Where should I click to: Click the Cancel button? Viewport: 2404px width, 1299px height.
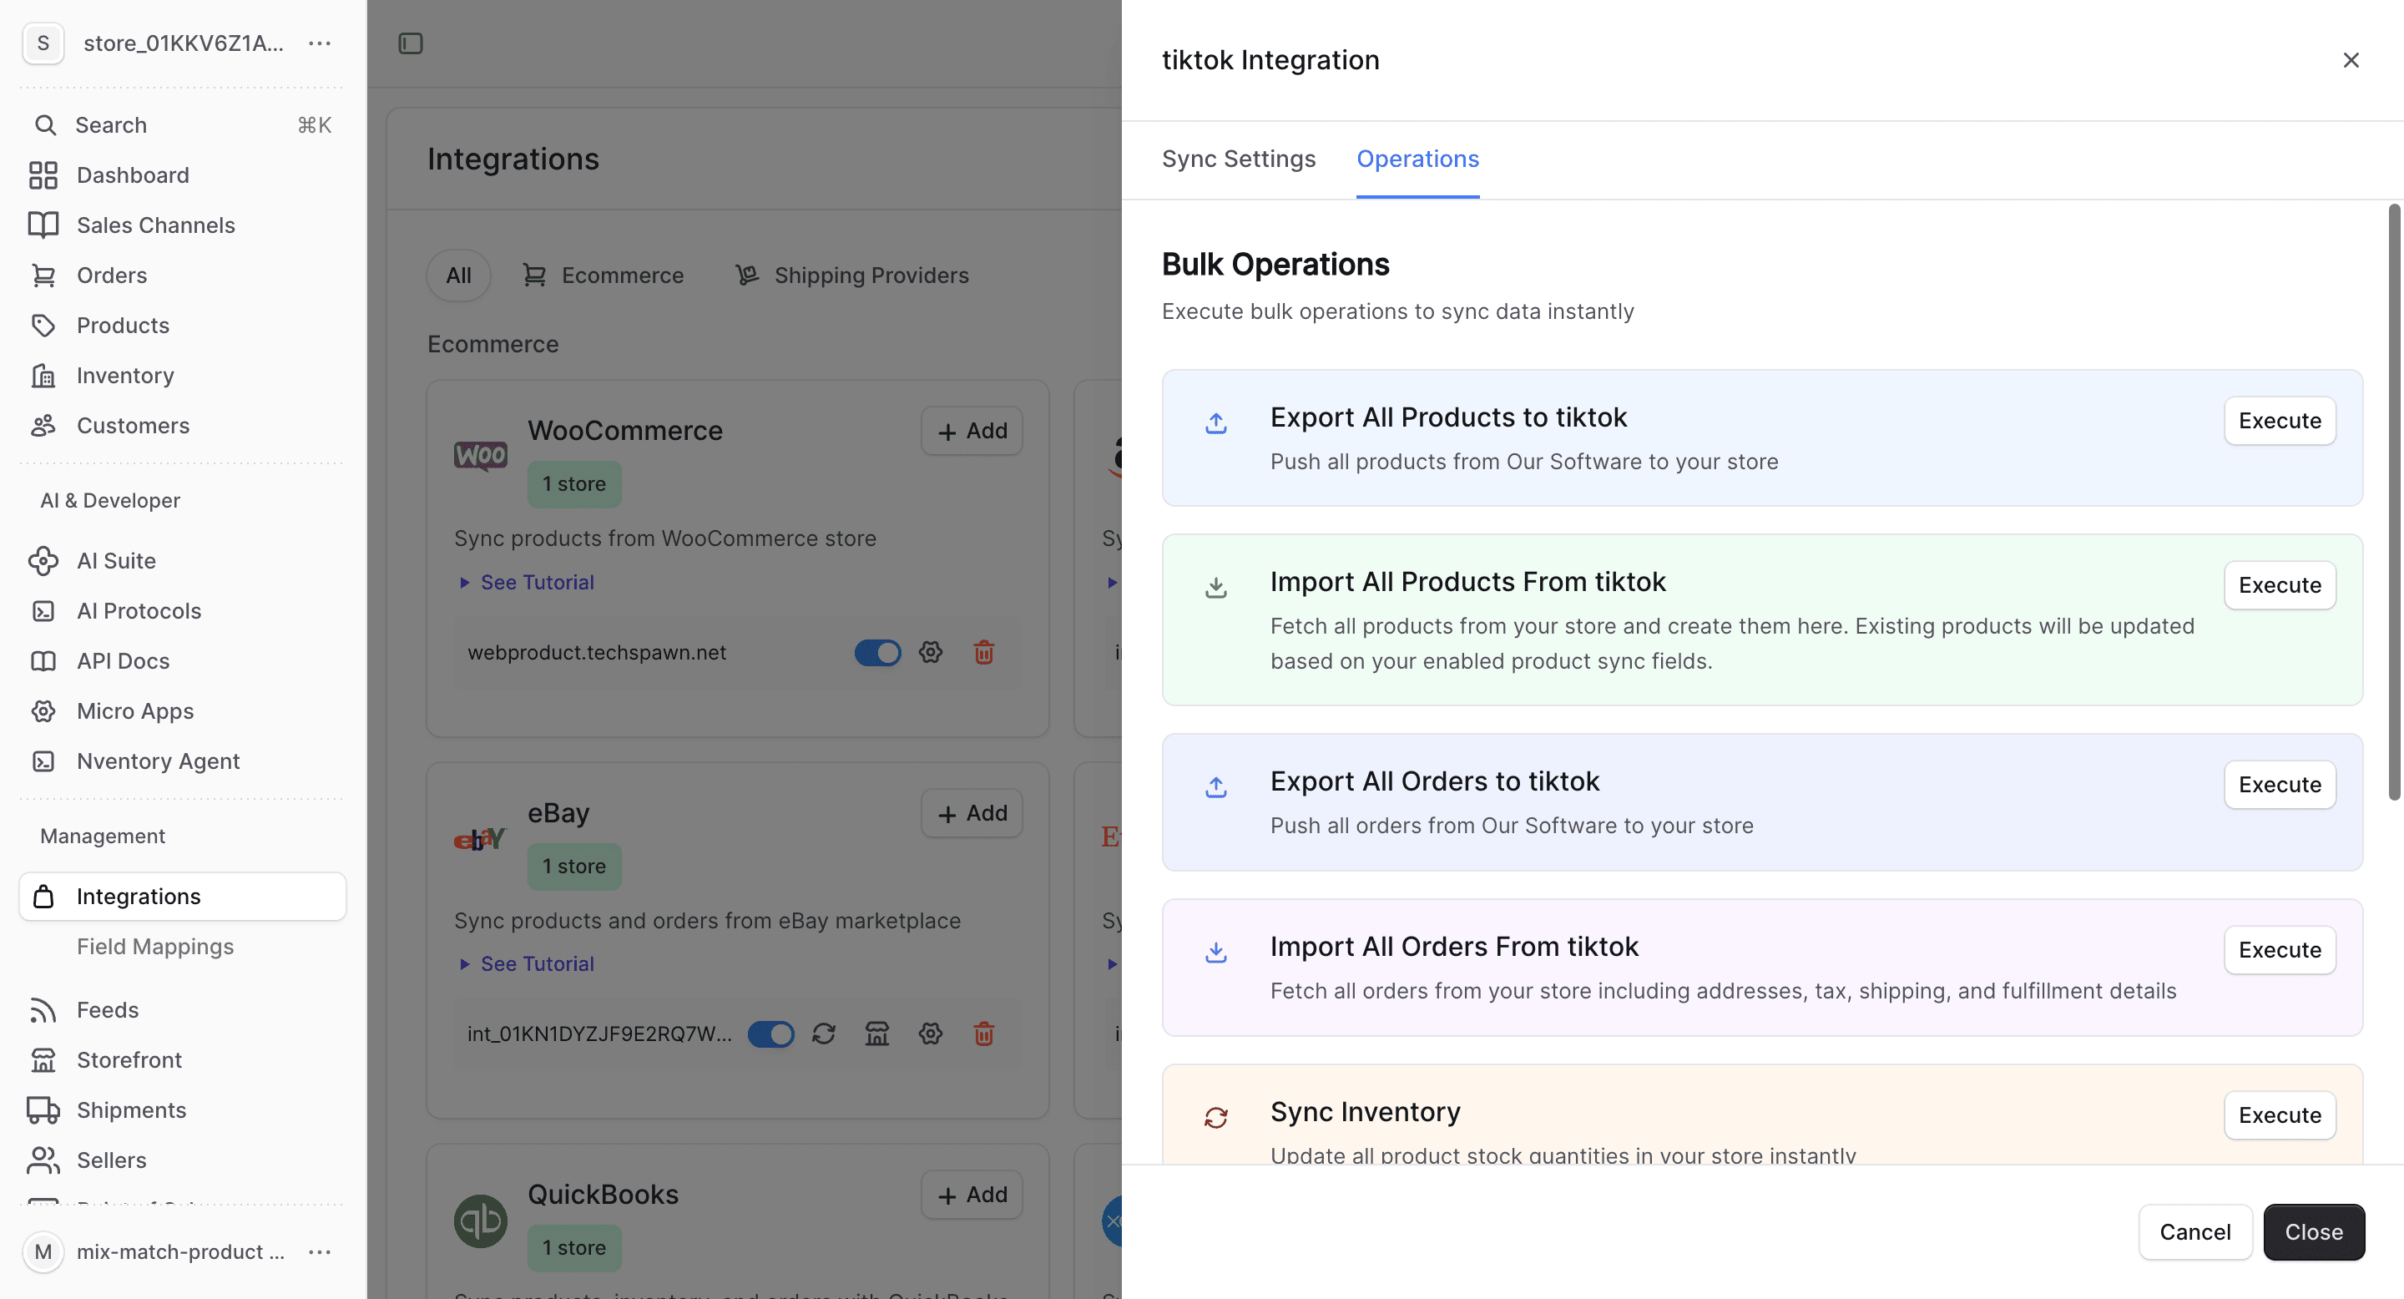coord(2195,1232)
